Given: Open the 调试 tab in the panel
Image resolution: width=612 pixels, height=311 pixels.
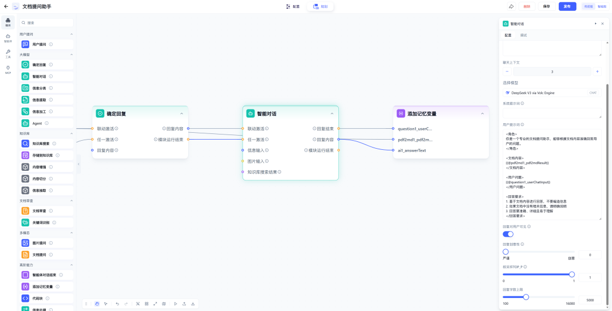Looking at the screenshot, I should tap(524, 35).
